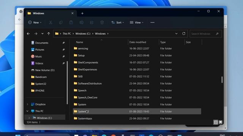
Task: Cut the selected item with scissors icon
Action: 50,23
